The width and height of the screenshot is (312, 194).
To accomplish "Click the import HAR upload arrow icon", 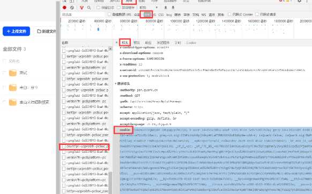I will point(166,7).
